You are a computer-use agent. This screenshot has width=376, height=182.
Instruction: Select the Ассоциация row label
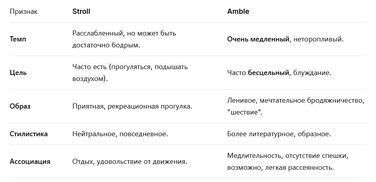[30, 161]
